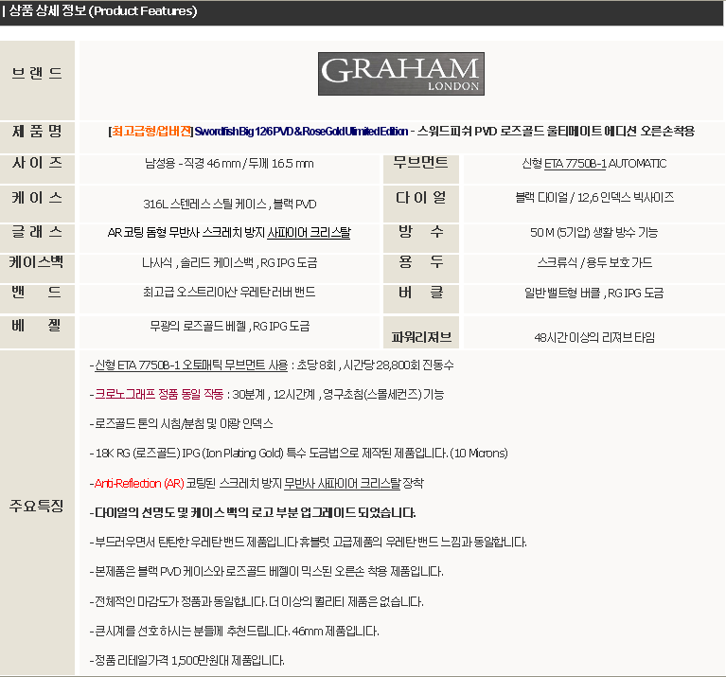
Task: Click '스크류식 / 용두 보호 가드' value
Action: click(x=594, y=263)
